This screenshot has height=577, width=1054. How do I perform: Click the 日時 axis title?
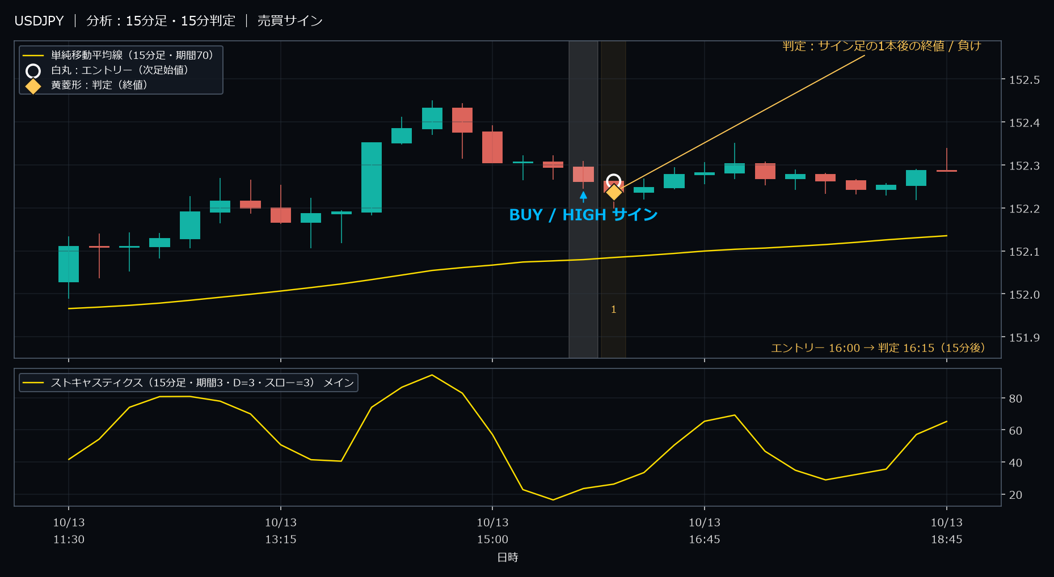[508, 558]
